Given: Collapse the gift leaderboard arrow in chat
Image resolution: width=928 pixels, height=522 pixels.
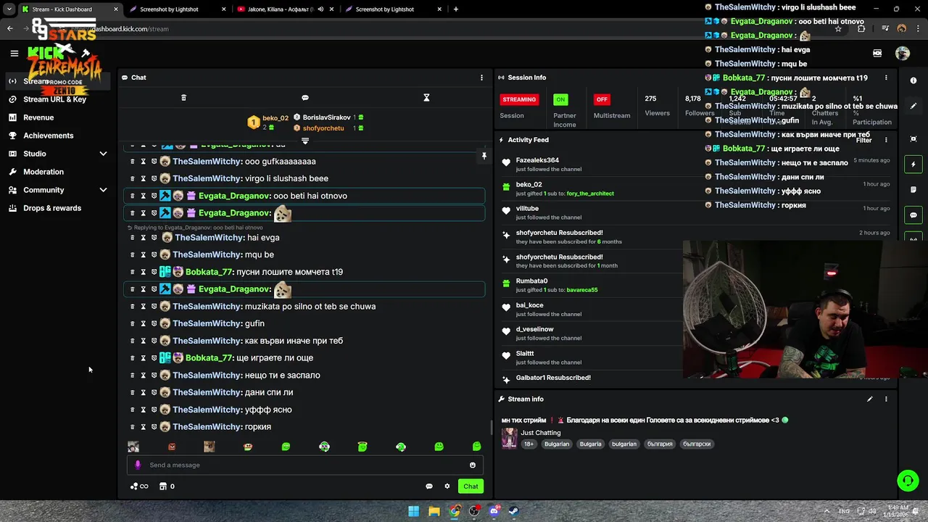Looking at the screenshot, I should [305, 141].
